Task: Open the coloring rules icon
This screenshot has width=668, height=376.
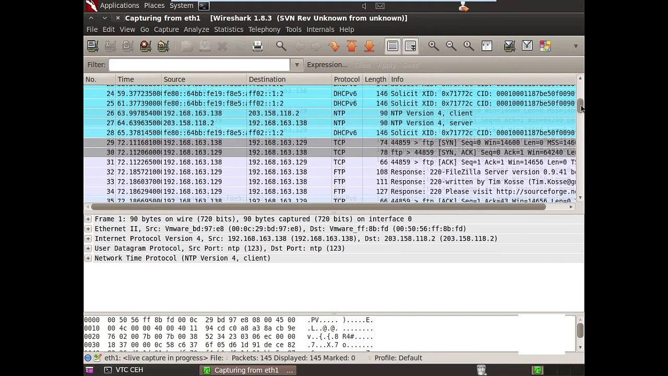Action: click(x=545, y=46)
